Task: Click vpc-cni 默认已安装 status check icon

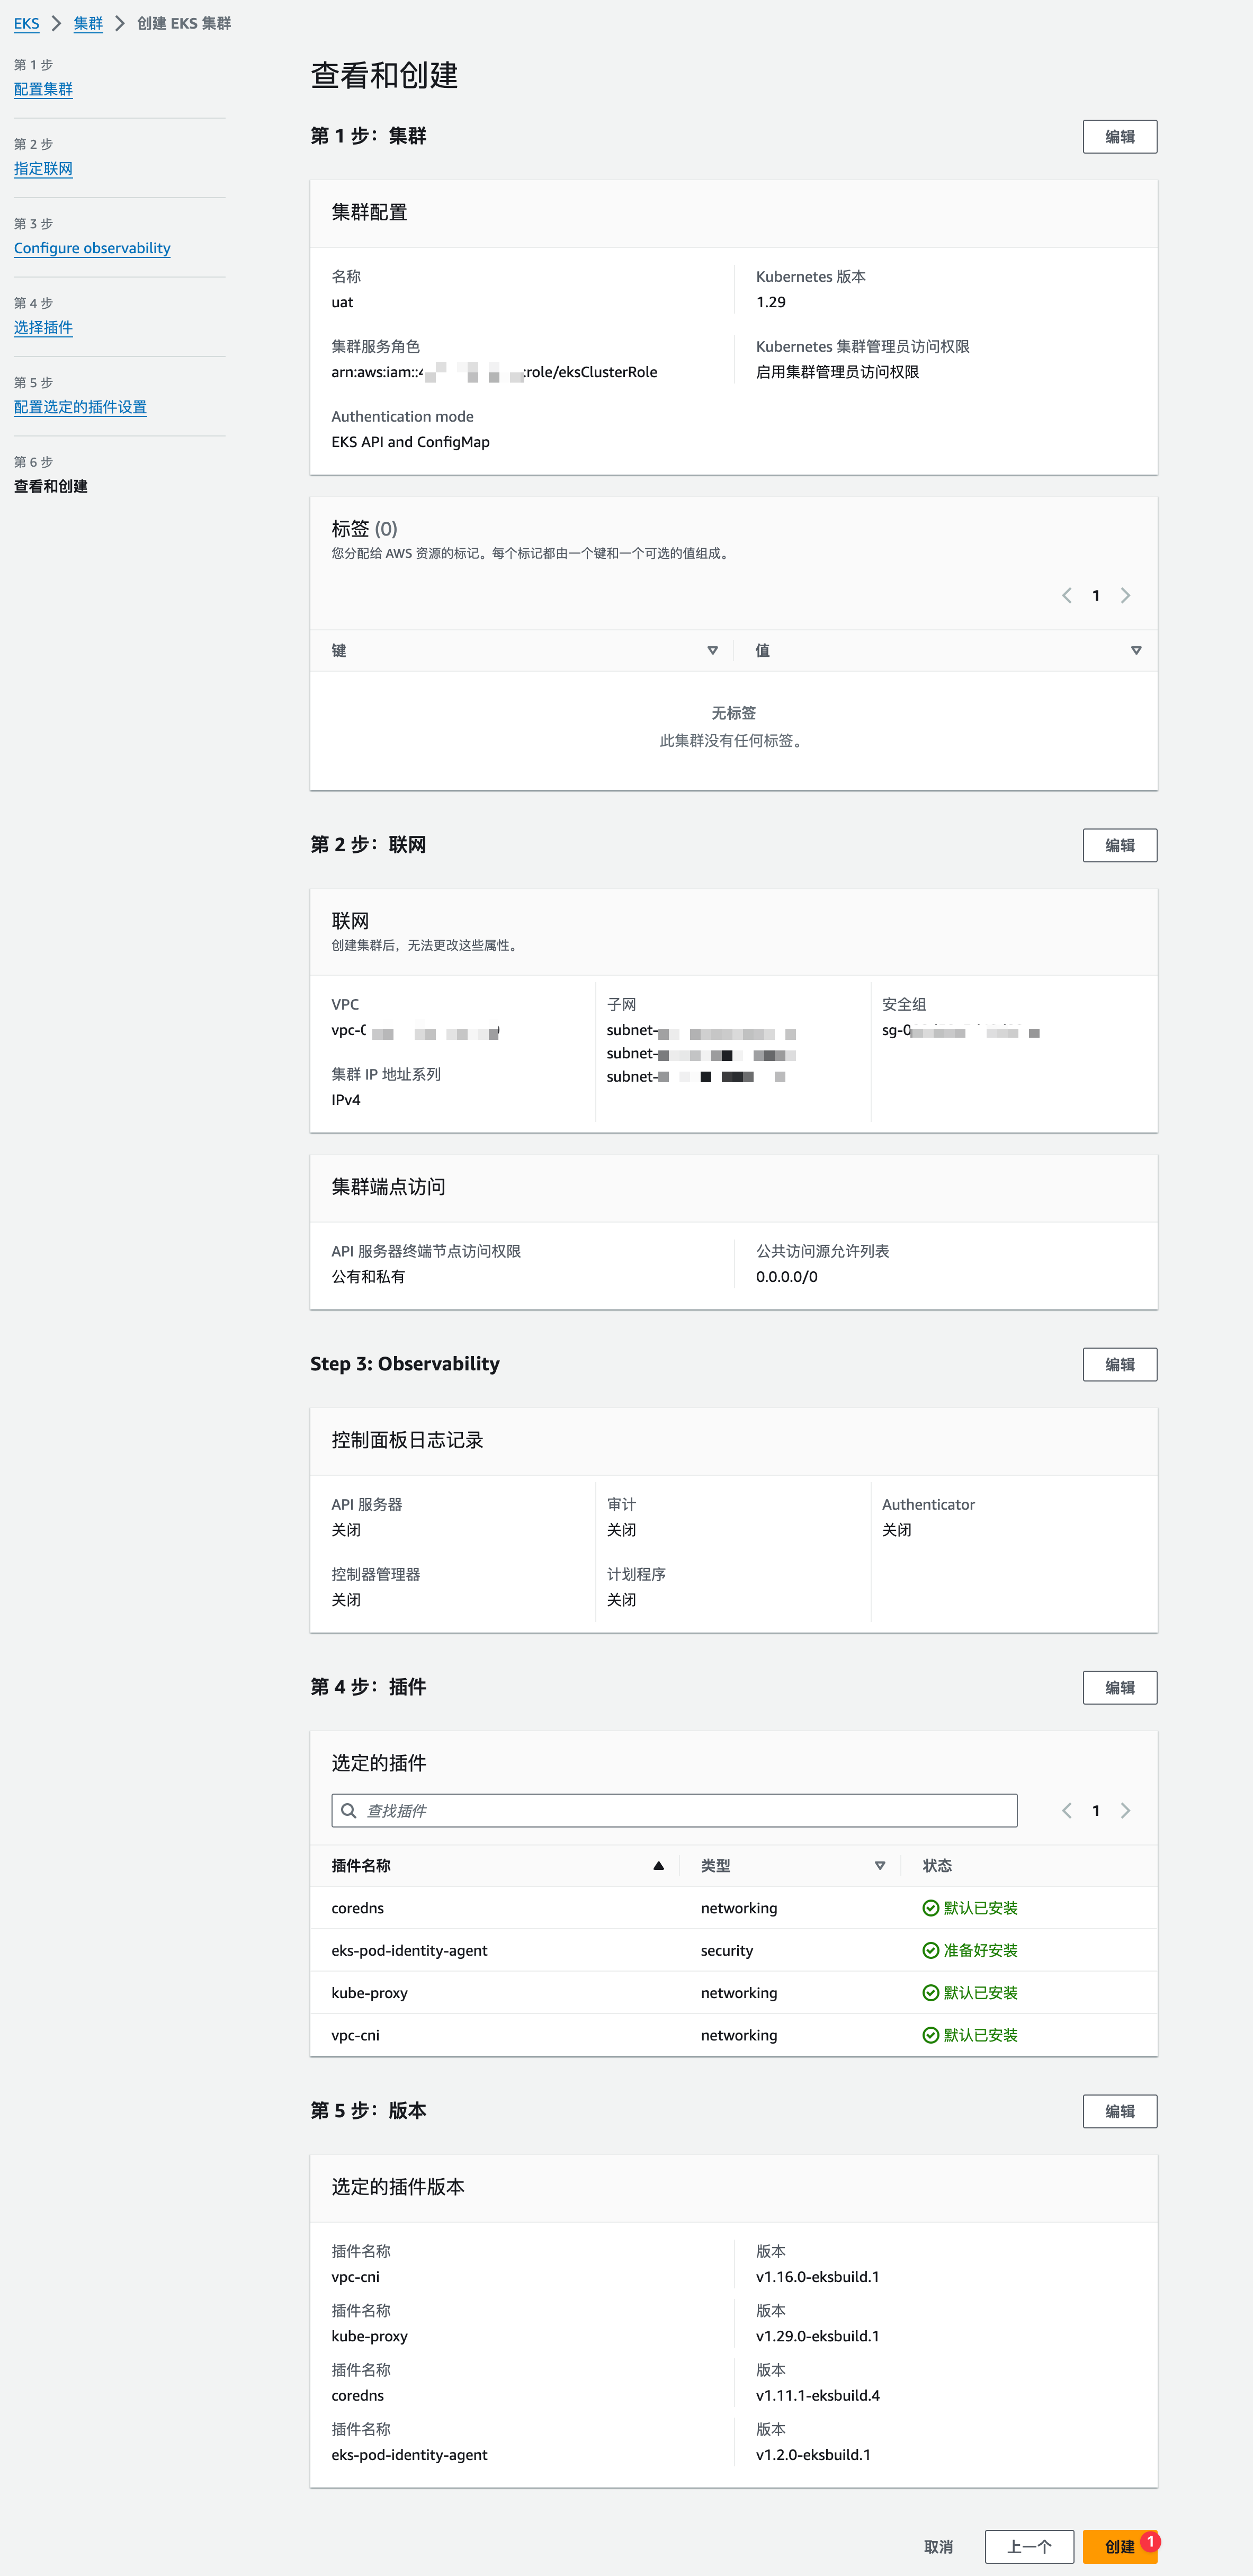Action: click(x=930, y=2035)
